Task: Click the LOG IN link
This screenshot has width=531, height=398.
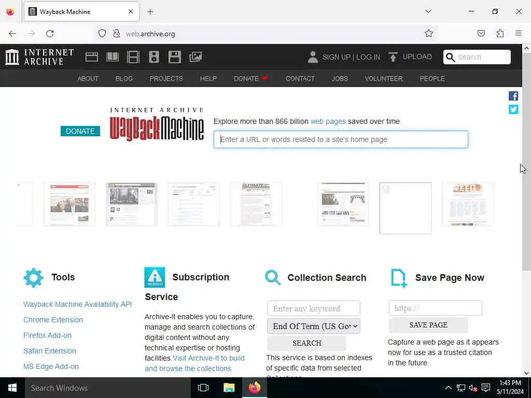Action: pyautogui.click(x=368, y=57)
